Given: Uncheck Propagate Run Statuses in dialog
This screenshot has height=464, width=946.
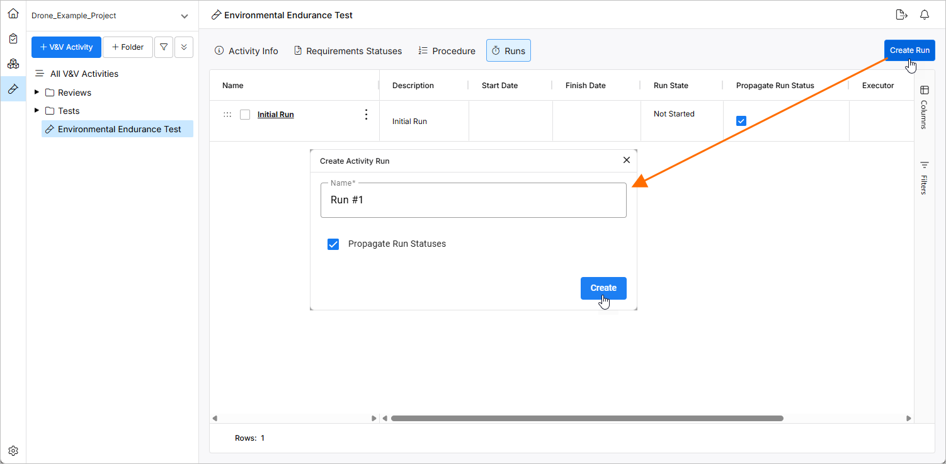Looking at the screenshot, I should coord(333,244).
